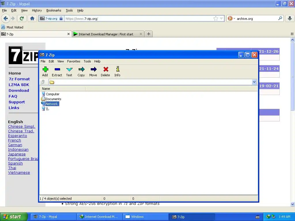
Task: Click the browser Back arrow button
Action: click(x=5, y=18)
